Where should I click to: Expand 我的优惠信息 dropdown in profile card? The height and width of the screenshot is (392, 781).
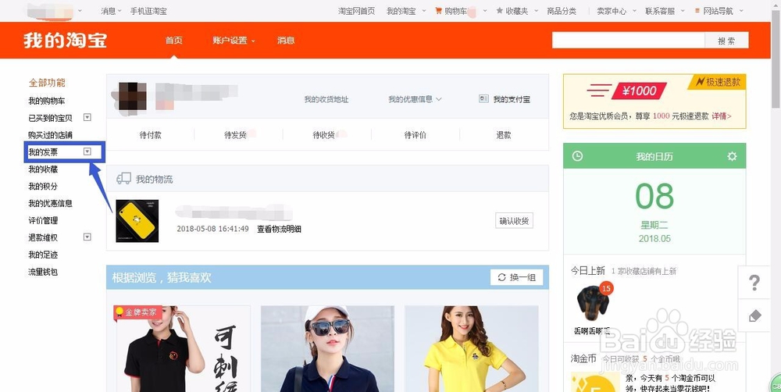[415, 99]
